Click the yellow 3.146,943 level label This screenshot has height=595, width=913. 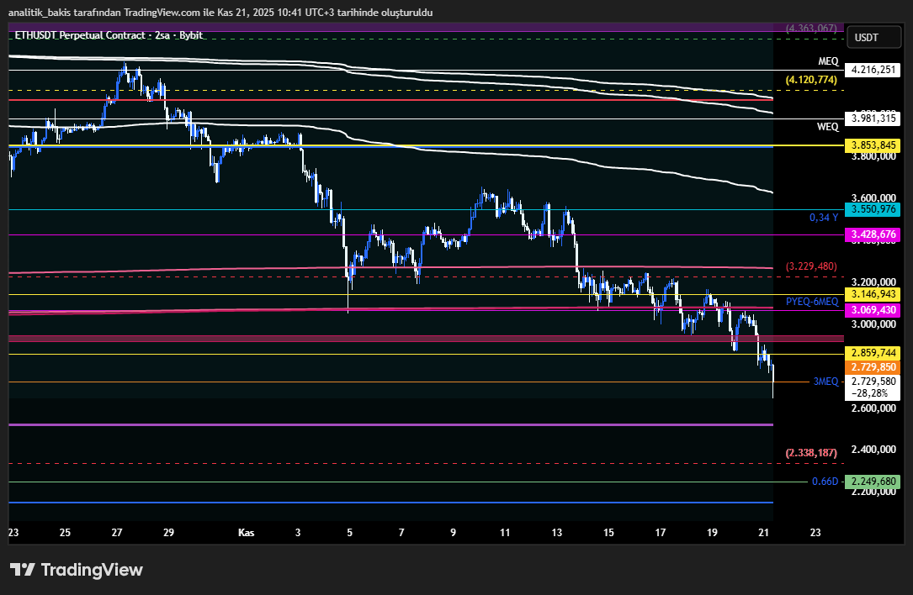click(x=872, y=294)
